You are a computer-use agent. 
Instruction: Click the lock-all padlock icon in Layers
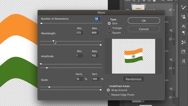154,1
